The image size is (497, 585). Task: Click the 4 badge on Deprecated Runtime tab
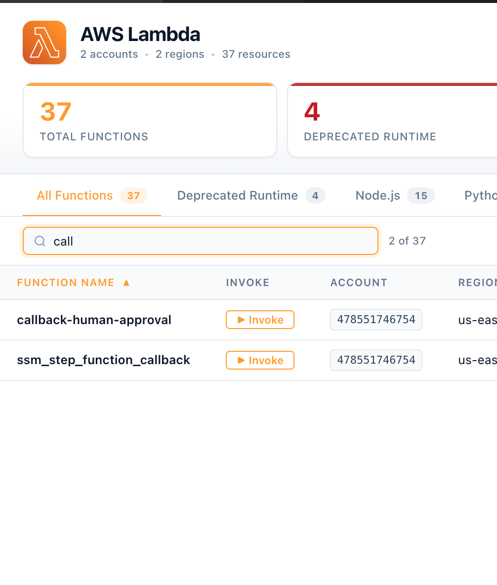pos(315,196)
